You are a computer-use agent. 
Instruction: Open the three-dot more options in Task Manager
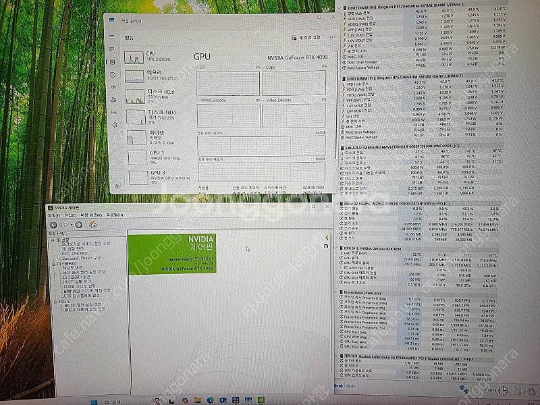pyautogui.click(x=332, y=37)
